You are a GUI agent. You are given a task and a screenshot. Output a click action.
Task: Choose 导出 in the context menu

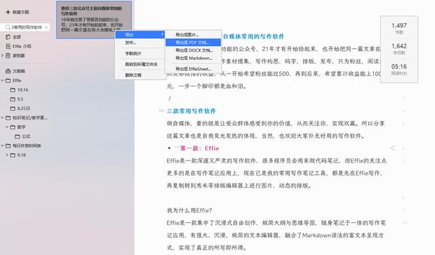click(x=140, y=35)
